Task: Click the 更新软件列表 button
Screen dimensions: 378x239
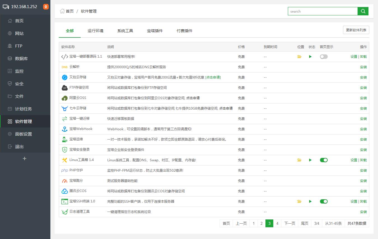Action: 356,30
